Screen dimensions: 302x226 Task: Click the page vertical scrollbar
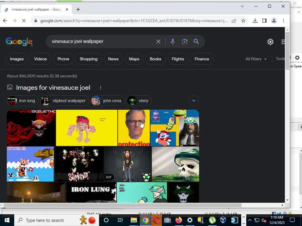[287, 51]
